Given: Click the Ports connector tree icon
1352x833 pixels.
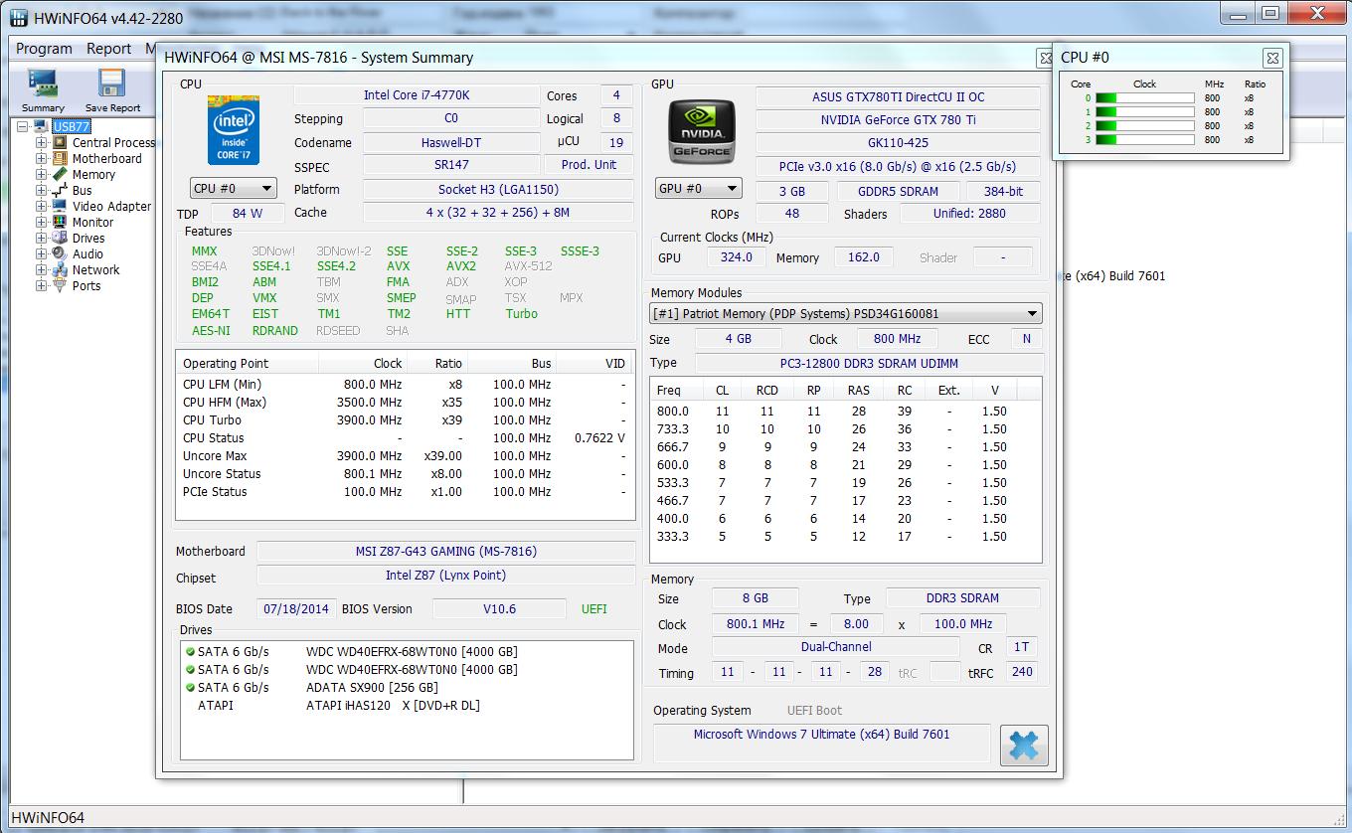Looking at the screenshot, I should 60,285.
